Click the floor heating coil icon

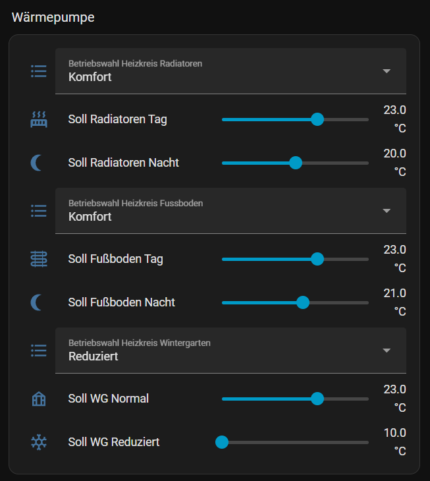click(39, 259)
